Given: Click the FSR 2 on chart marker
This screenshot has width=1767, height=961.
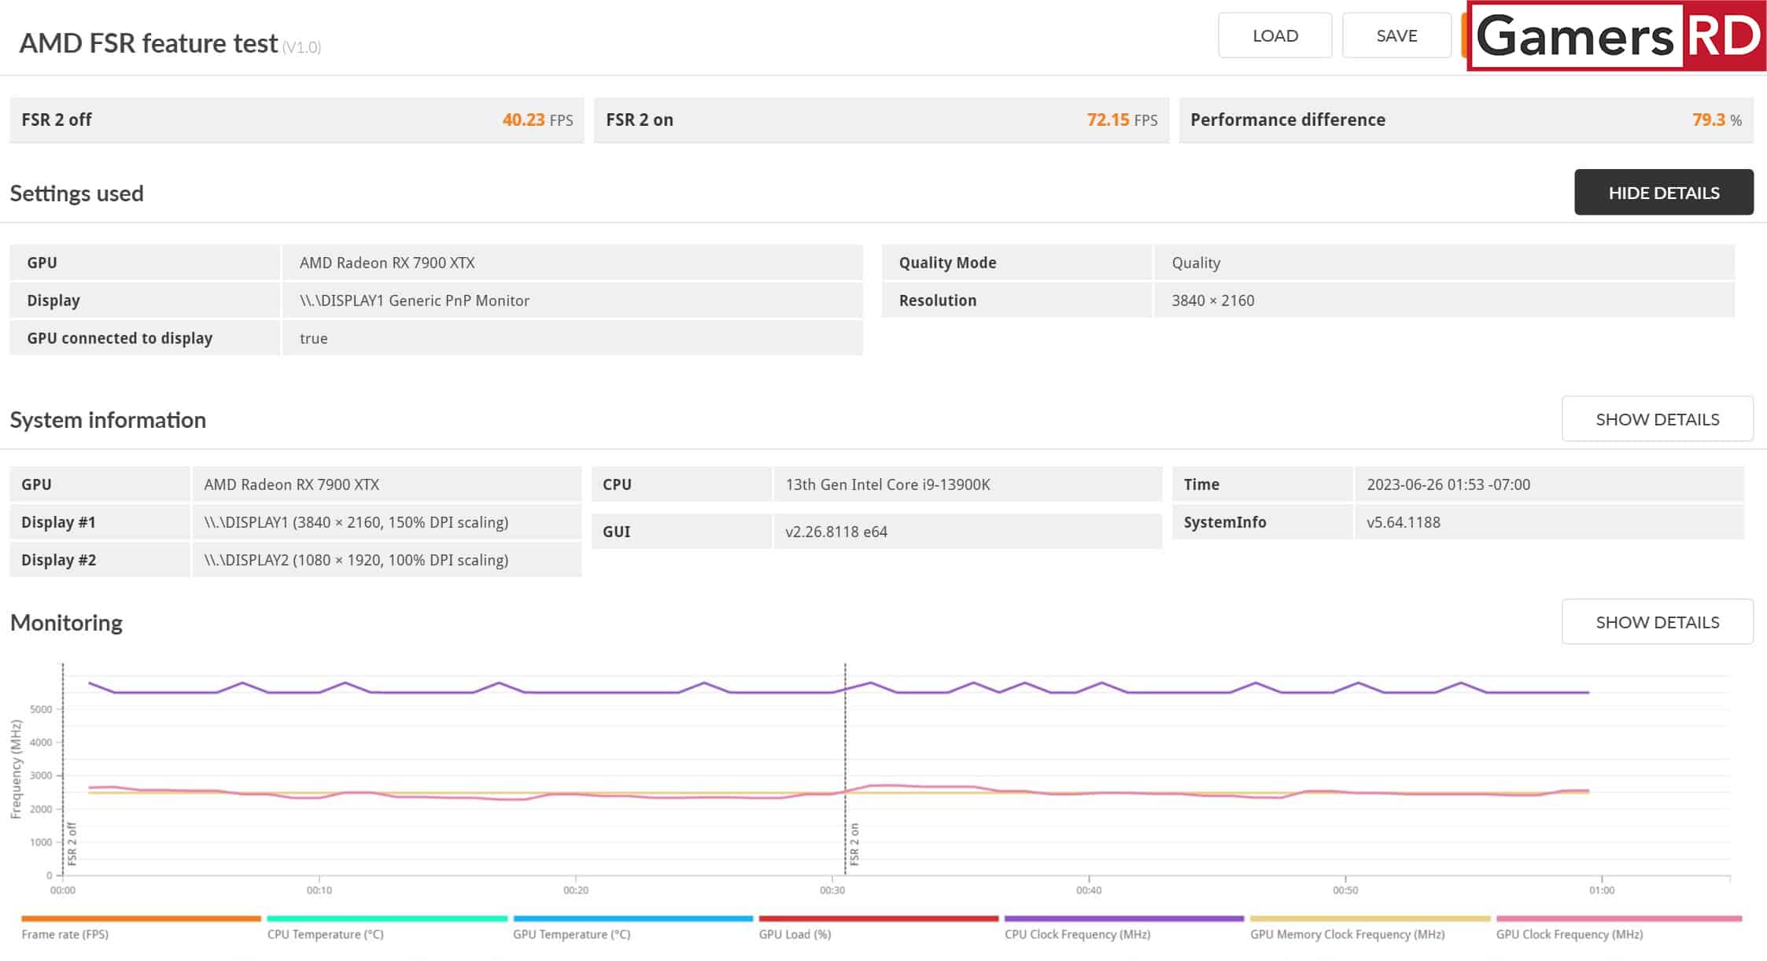Looking at the screenshot, I should [x=854, y=844].
